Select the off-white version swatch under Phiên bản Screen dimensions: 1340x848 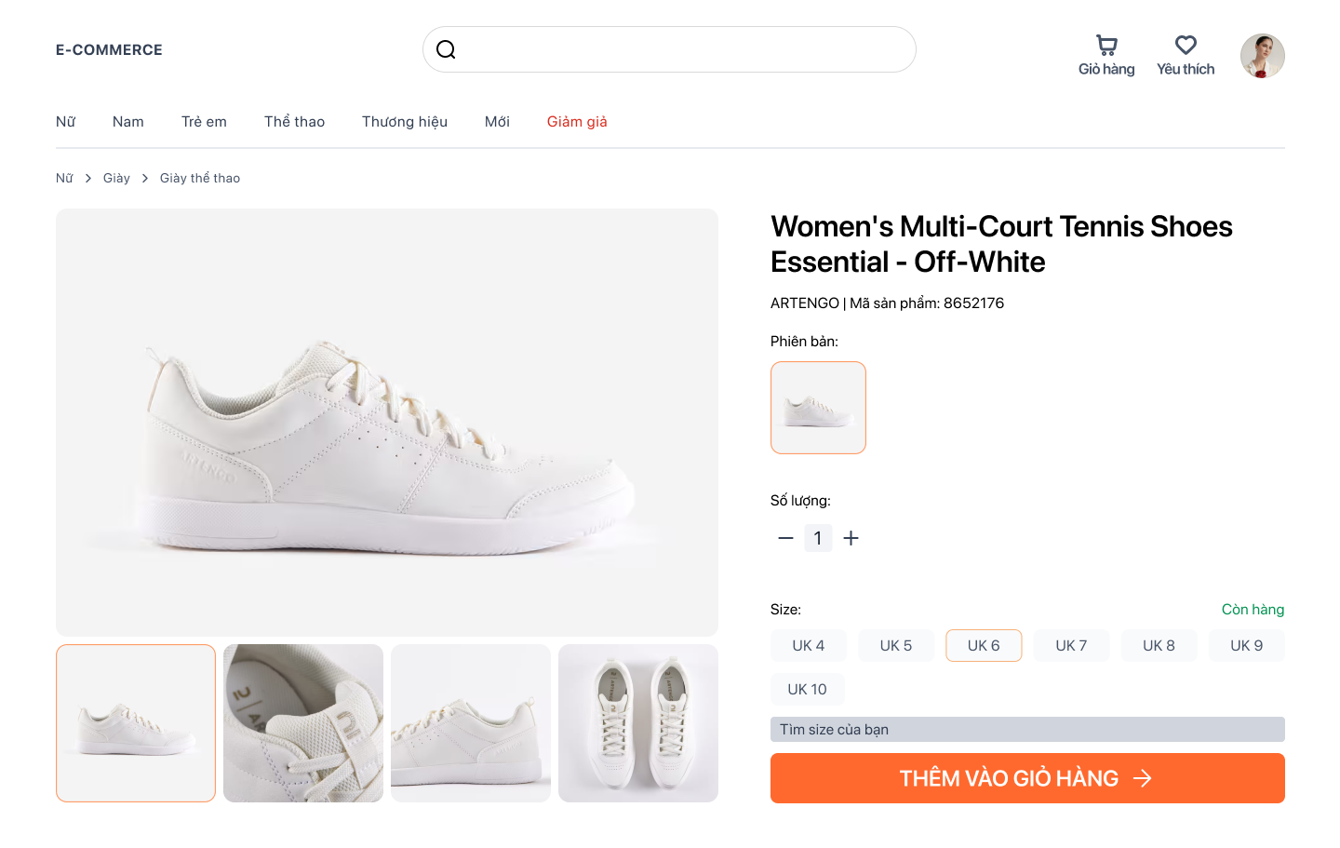pos(818,408)
